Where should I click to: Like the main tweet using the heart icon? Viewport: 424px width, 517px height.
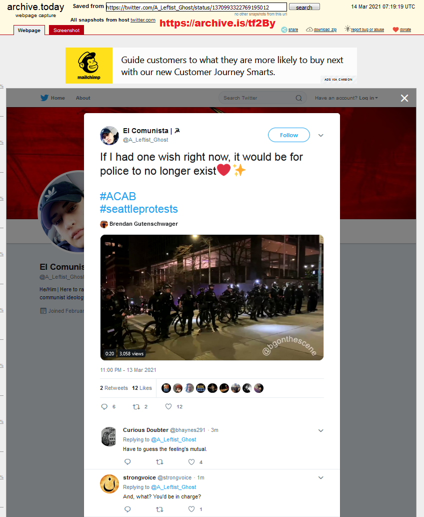pos(168,406)
